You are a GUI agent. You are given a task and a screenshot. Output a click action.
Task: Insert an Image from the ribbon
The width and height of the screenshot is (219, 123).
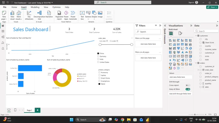click(100, 14)
